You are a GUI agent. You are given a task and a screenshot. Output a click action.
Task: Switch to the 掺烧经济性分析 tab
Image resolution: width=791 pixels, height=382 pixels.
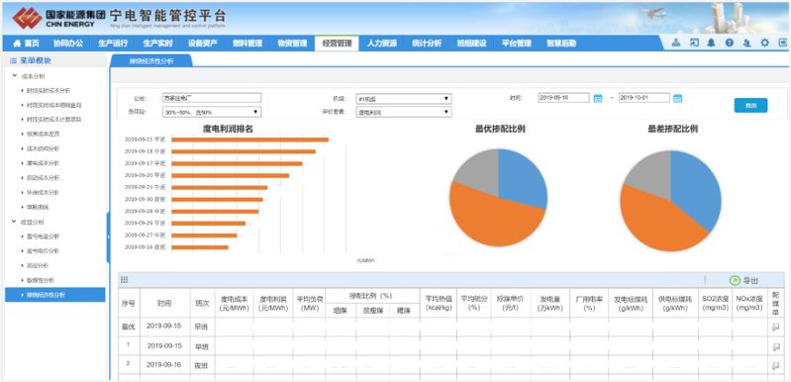[x=151, y=61]
